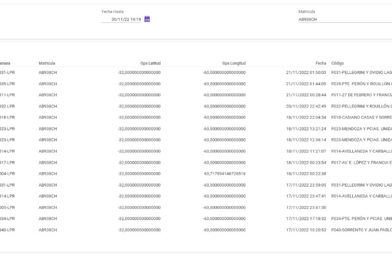Click the F040-SORRENTO Y JUAN PABLO code cell
Viewport: 392px width, 261px height.
tap(361, 230)
